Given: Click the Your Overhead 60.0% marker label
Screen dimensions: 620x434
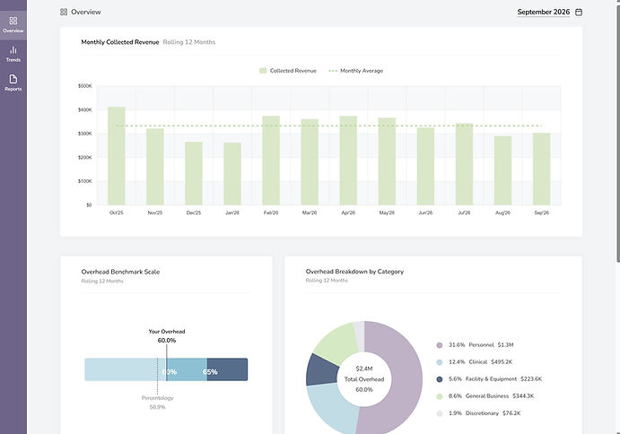Looking at the screenshot, I should coord(167,336).
